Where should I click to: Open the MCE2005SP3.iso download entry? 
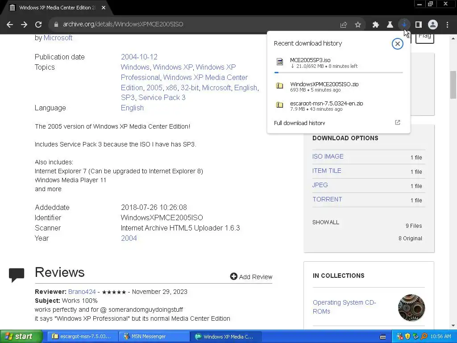[x=338, y=63]
